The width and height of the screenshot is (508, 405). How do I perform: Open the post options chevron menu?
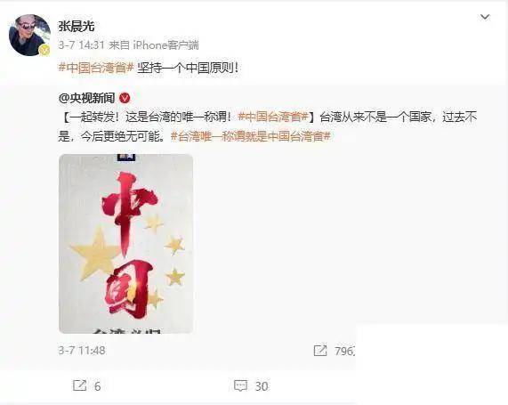click(485, 17)
